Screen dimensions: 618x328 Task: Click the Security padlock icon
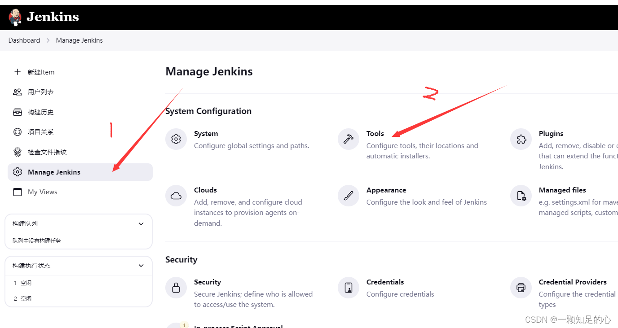[176, 288]
